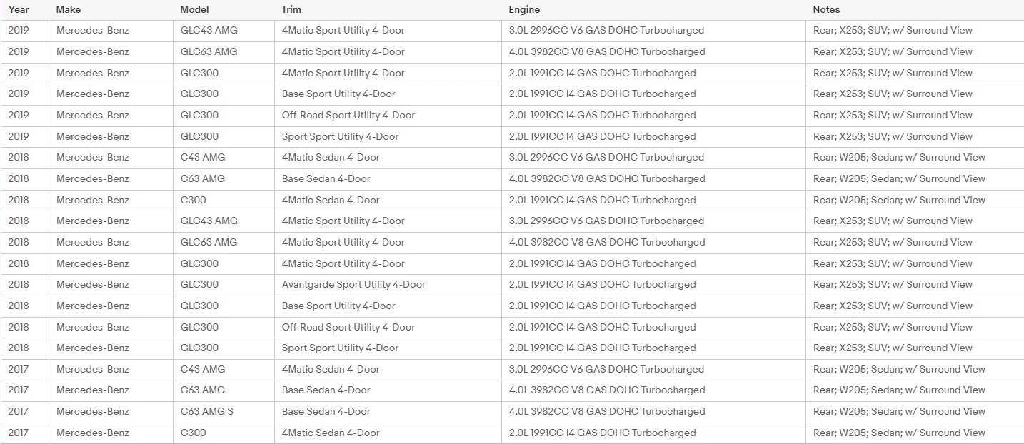The width and height of the screenshot is (1024, 444).
Task: Click the C63 AMG S model cell
Action: pyautogui.click(x=207, y=412)
